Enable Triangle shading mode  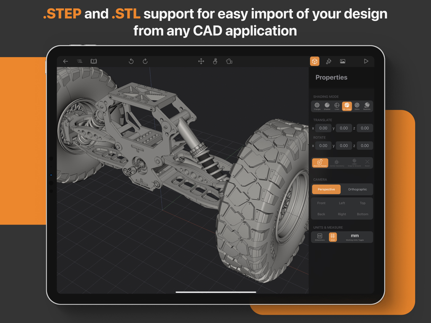[317, 106]
